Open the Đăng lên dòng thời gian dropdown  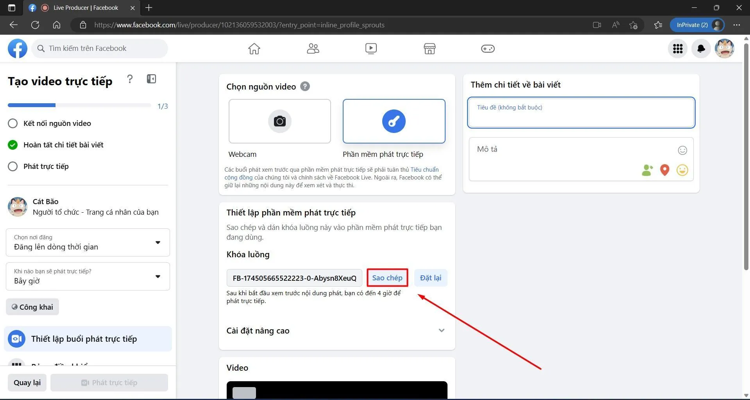point(88,242)
